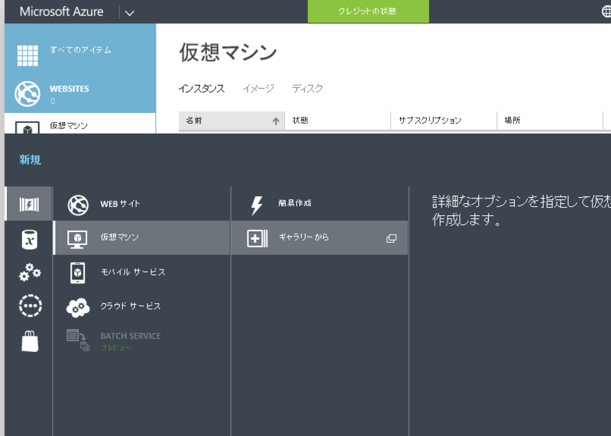Image resolution: width=611 pixels, height=436 pixels.
Task: Select the Data services cylinder icon
Action: (30, 239)
